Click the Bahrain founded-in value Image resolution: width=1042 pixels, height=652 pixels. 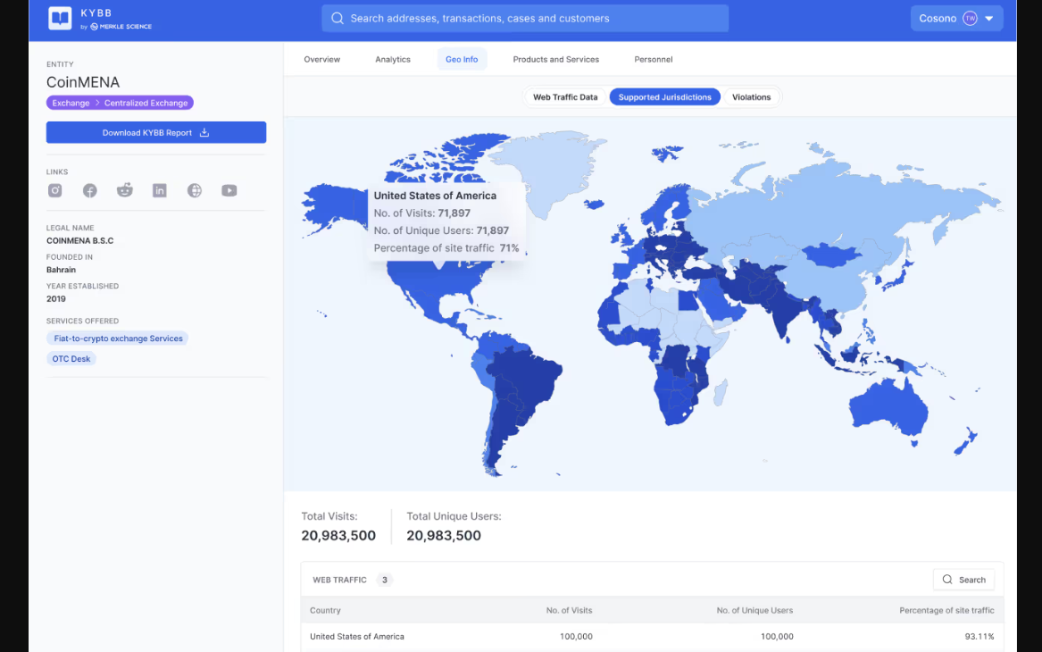(61, 270)
